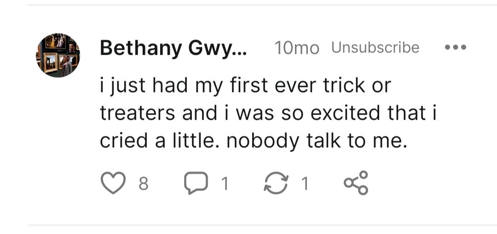Share the post with the share icon
This screenshot has height=234, width=497.
pos(356,182)
